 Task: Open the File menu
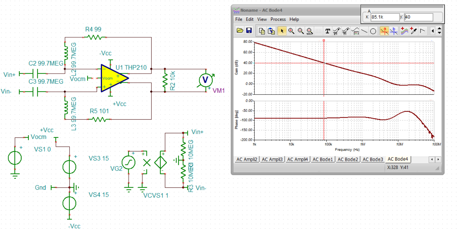[x=239, y=19]
